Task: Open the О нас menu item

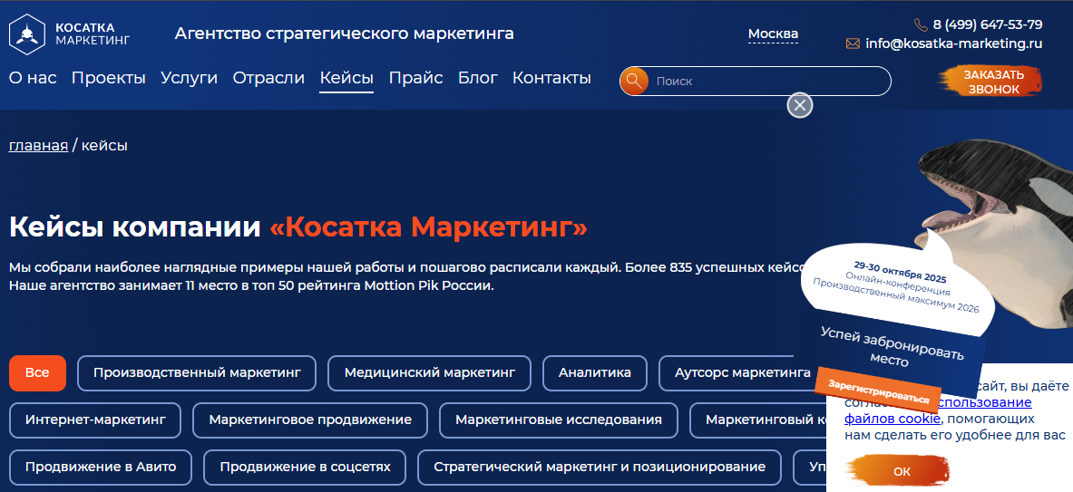Action: pyautogui.click(x=32, y=78)
